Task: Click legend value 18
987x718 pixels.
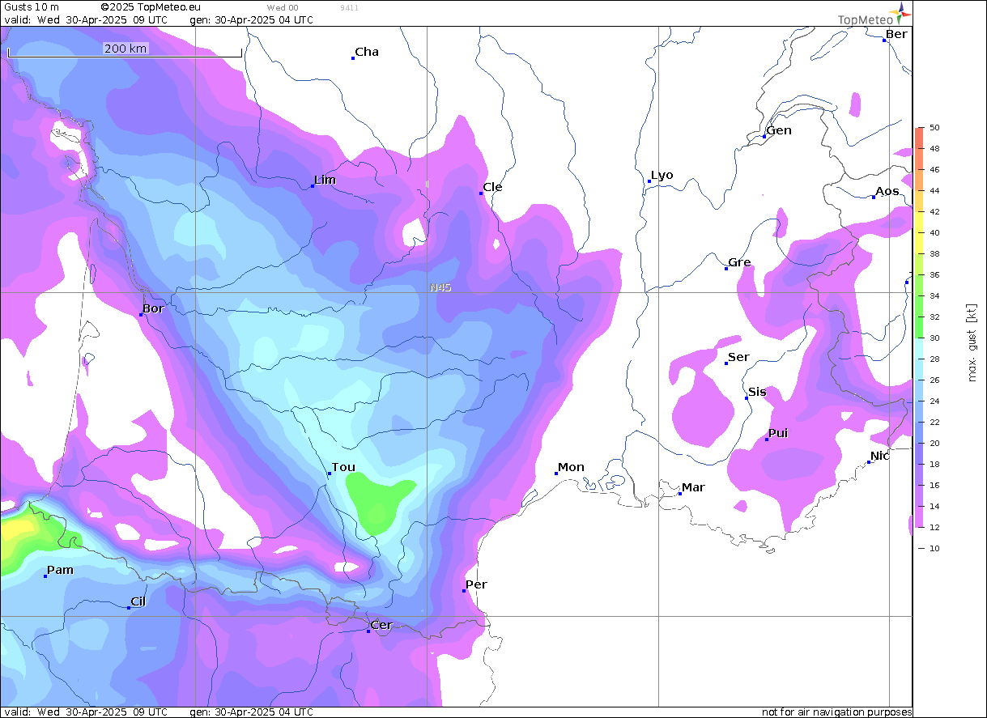Action: [x=934, y=465]
